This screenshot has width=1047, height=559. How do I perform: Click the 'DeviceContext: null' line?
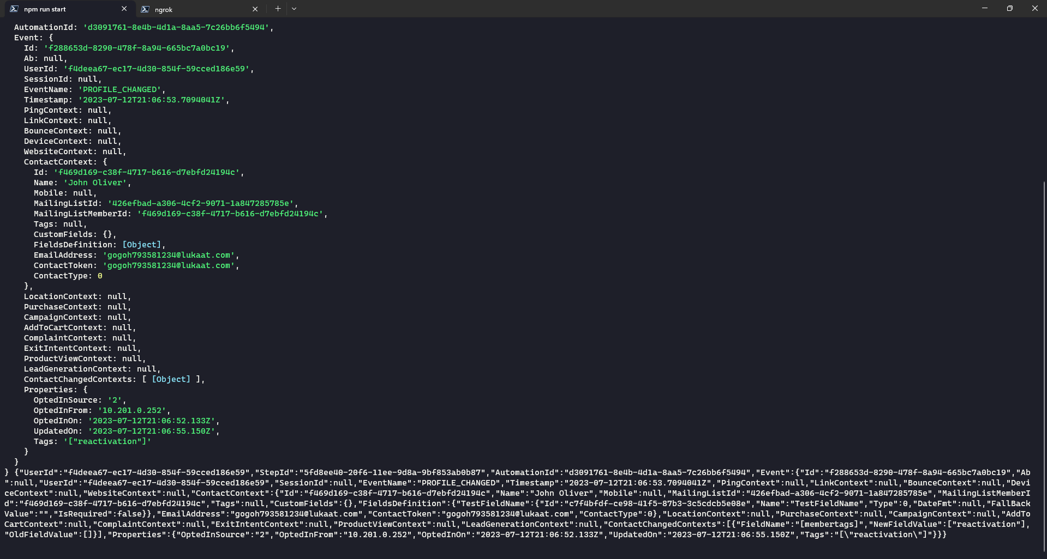point(73,141)
